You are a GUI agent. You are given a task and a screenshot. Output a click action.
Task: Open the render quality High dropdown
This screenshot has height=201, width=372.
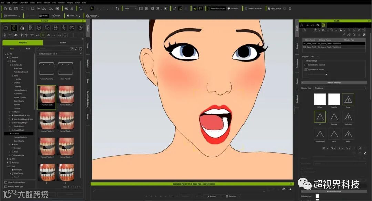click(131, 8)
